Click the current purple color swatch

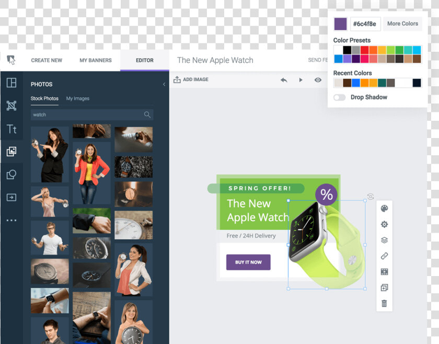click(340, 24)
